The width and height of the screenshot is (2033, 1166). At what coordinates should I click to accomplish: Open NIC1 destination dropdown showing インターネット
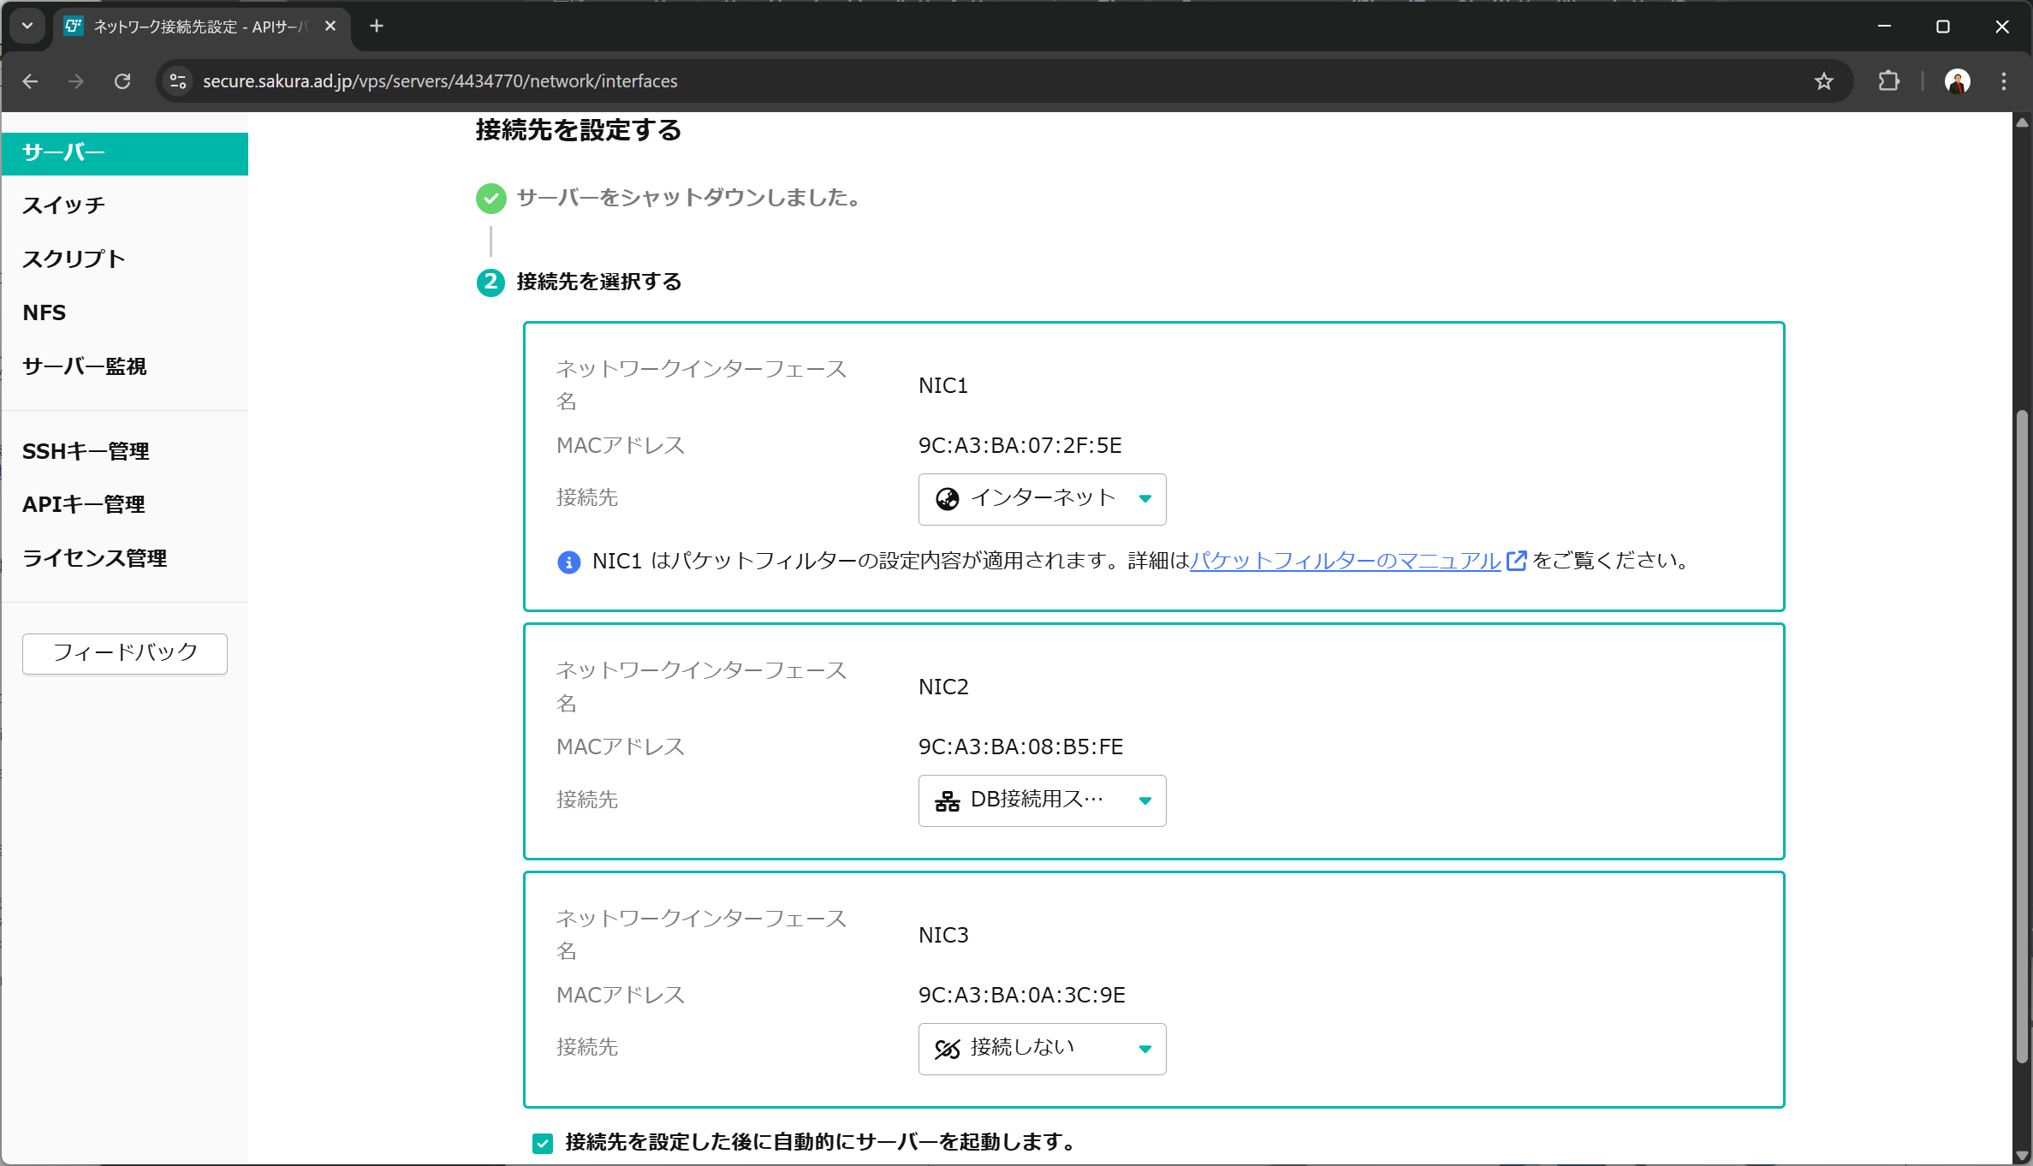coord(1042,499)
